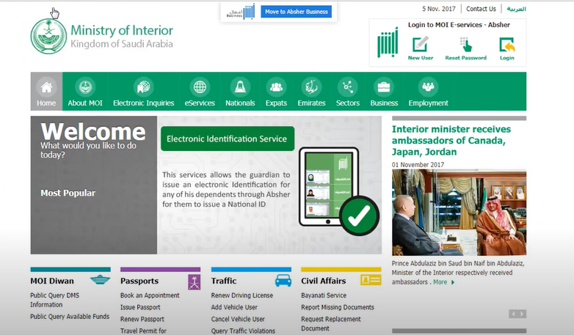574x335 pixels.
Task: Open the eServices globe icon
Action: [199, 86]
